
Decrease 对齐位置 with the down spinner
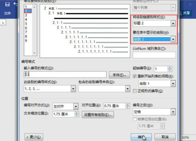[x=127, y=107]
